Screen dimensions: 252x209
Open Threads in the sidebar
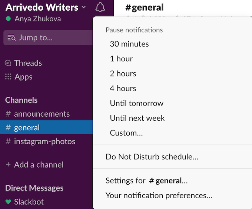point(28,63)
